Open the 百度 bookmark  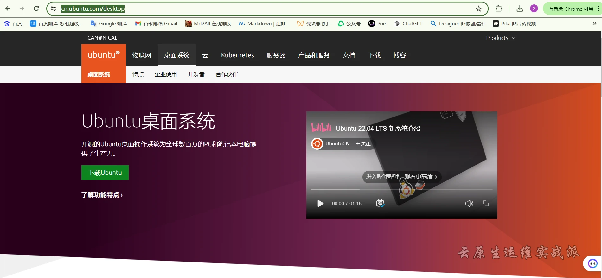coord(13,23)
